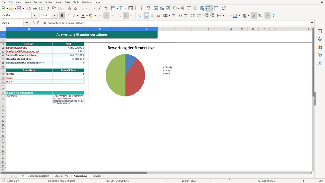325x183 pixels.
Task: Print the document via printer icon
Action: tap(35, 8)
